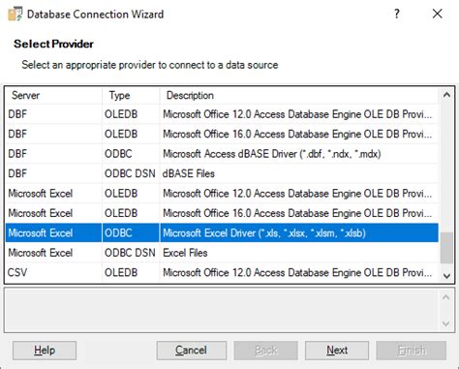Viewport: 459px width, 369px height.
Task: Sort providers by the Type column header
Action: [131, 96]
